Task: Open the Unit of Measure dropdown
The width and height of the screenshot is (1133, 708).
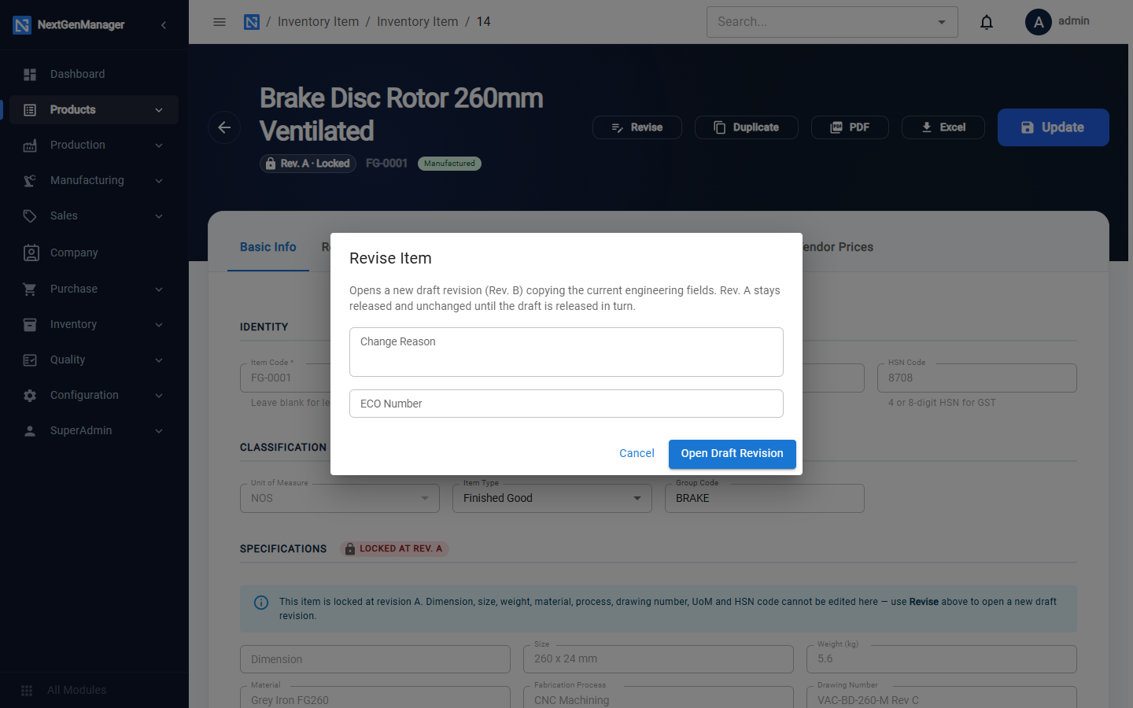Action: (x=340, y=498)
